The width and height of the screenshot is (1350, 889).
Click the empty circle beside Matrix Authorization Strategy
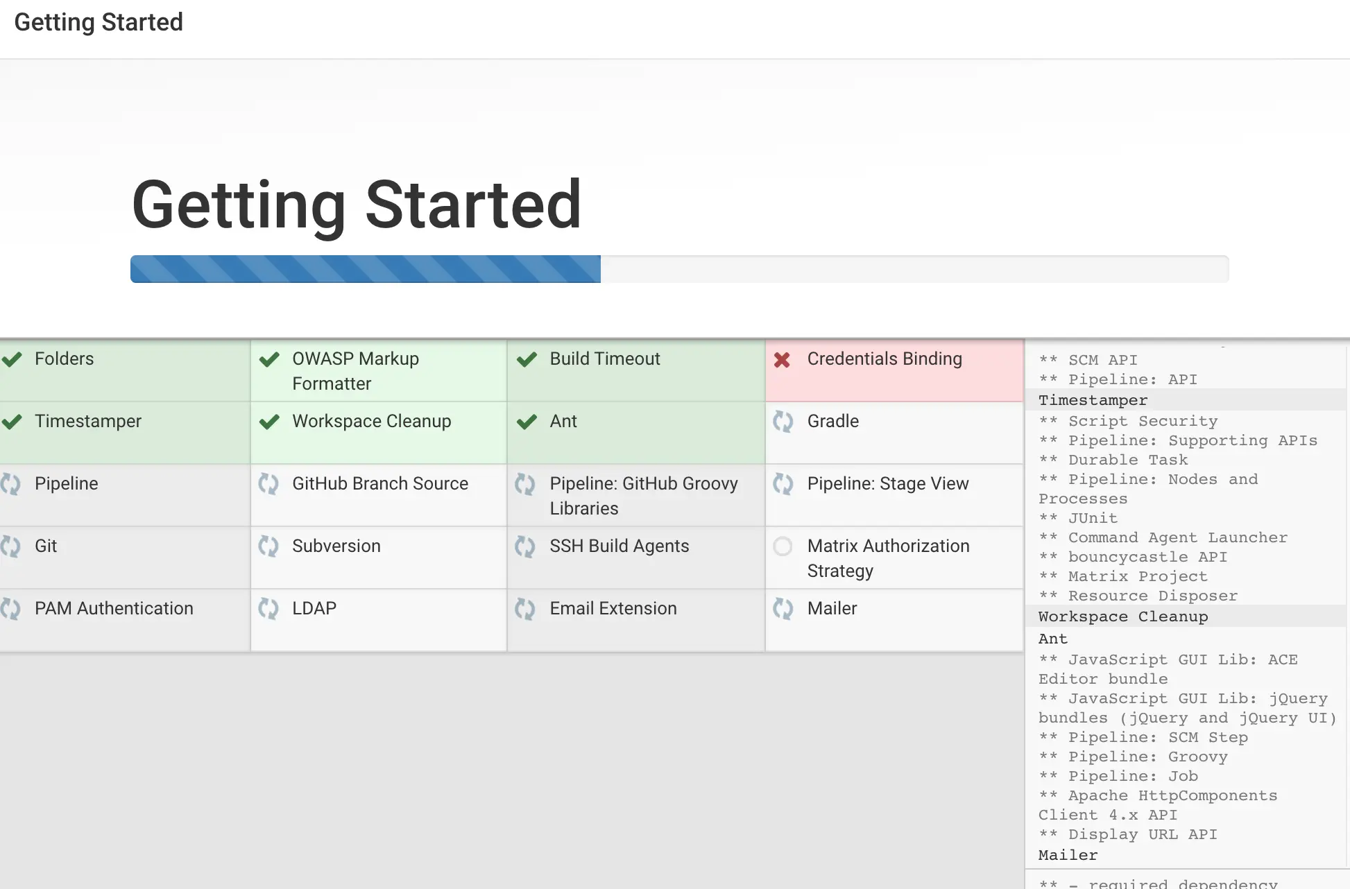[783, 546]
